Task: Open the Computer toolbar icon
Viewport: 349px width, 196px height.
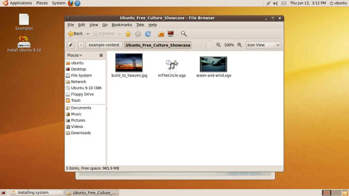Action: point(171,34)
